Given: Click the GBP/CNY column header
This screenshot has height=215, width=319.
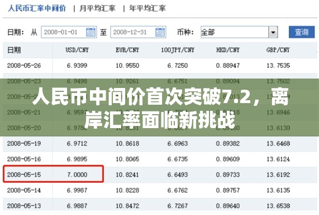Looking at the screenshot, I should click(x=278, y=50).
